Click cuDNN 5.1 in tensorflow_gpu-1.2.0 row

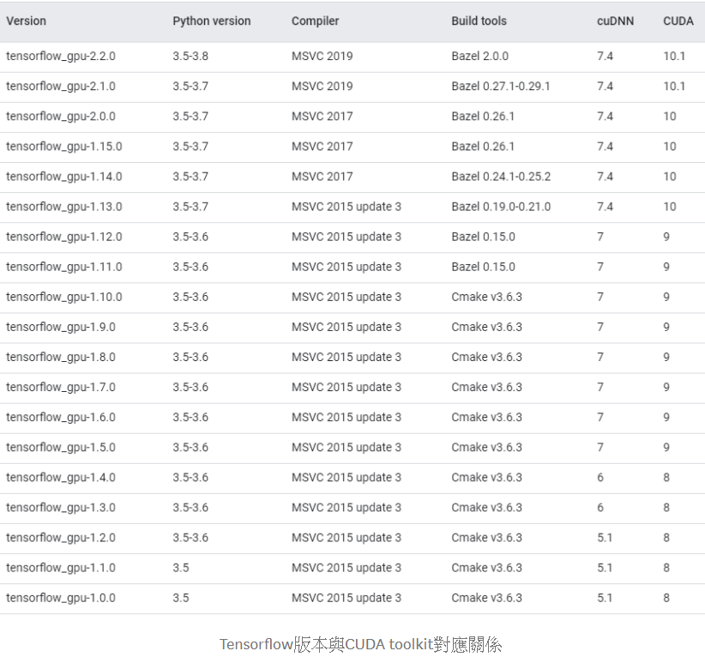(x=605, y=538)
